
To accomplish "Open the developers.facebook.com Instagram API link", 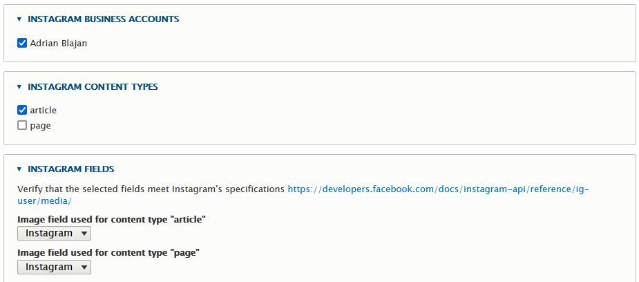I will click(438, 189).
